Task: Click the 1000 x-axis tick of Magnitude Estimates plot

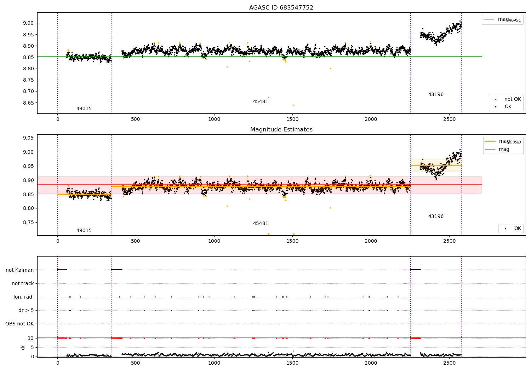Action: point(214,241)
